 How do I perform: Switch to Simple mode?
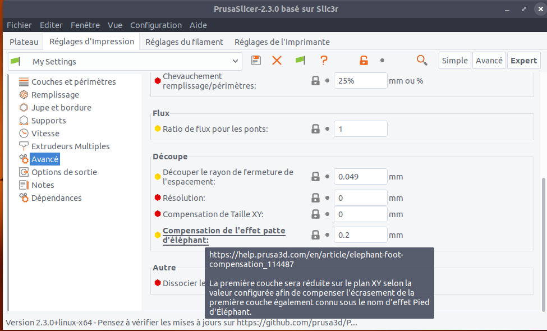(455, 61)
